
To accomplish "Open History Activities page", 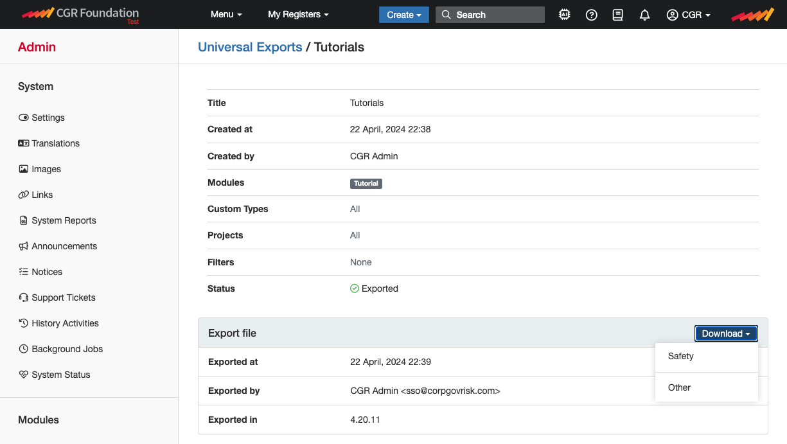I will click(x=65, y=323).
